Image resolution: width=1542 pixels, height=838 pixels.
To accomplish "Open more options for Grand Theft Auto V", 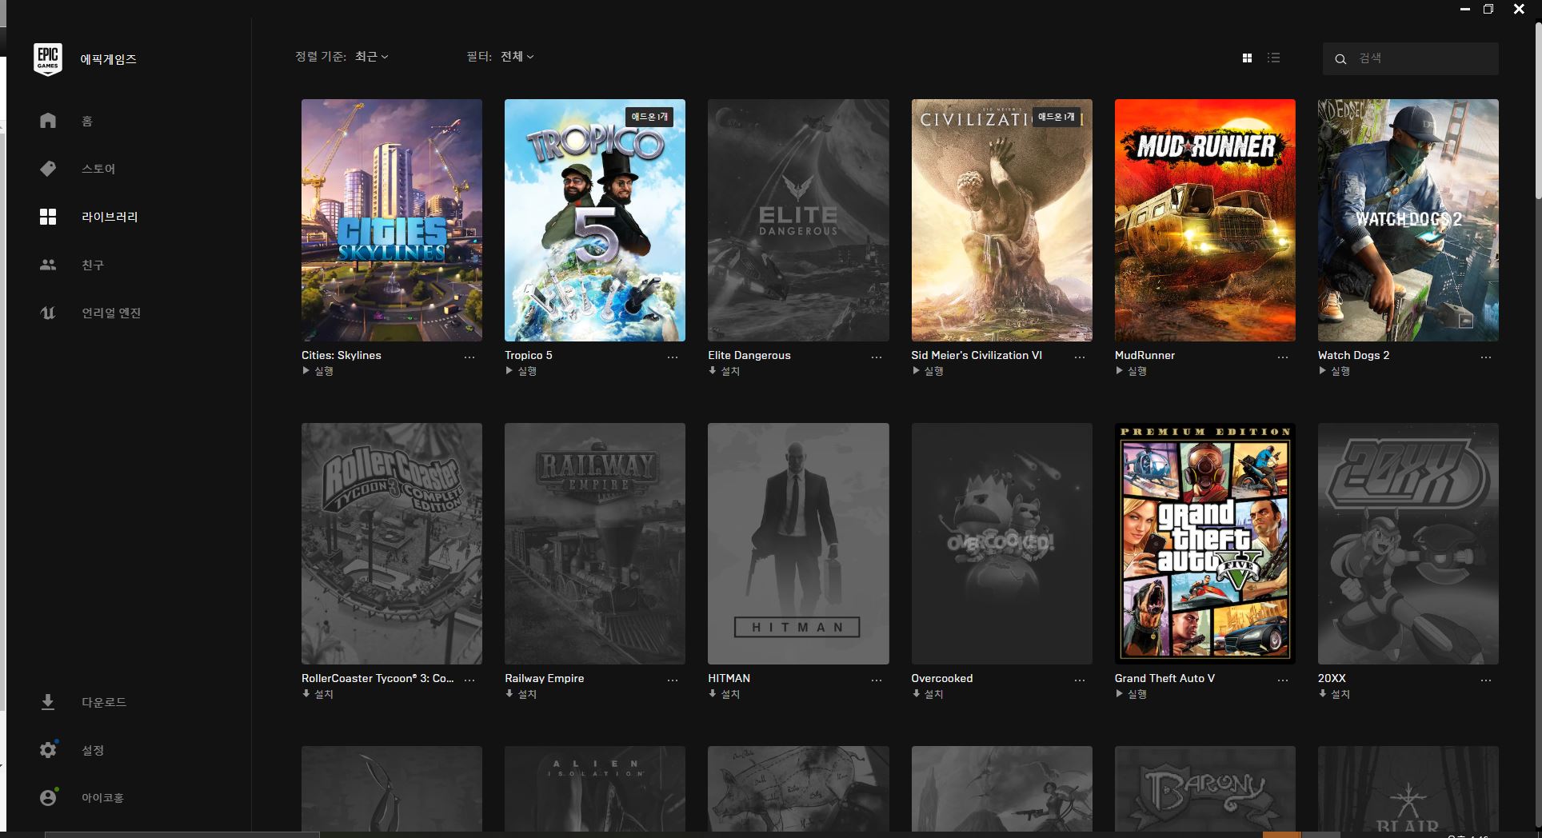I will click(x=1283, y=680).
